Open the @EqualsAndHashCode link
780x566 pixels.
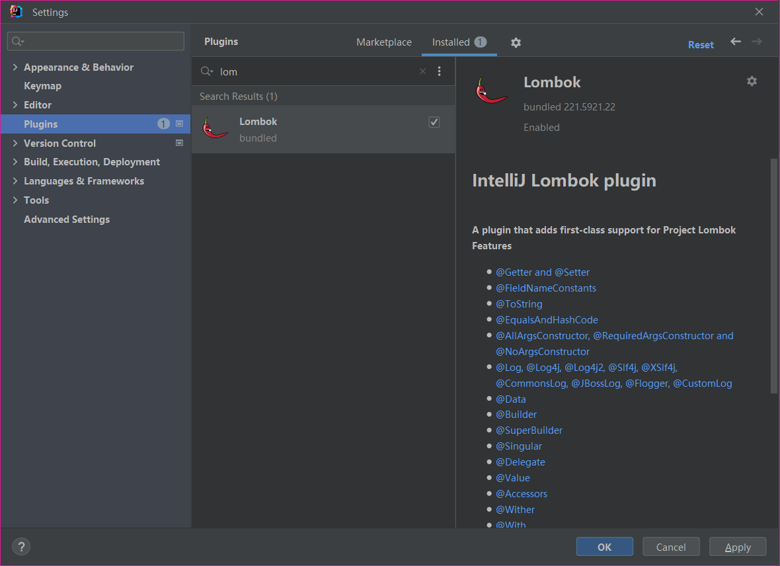point(547,319)
